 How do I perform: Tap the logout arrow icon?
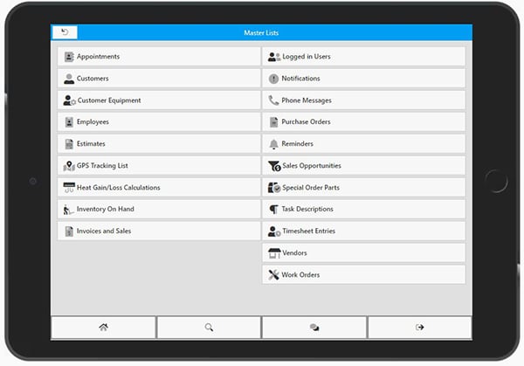420,327
